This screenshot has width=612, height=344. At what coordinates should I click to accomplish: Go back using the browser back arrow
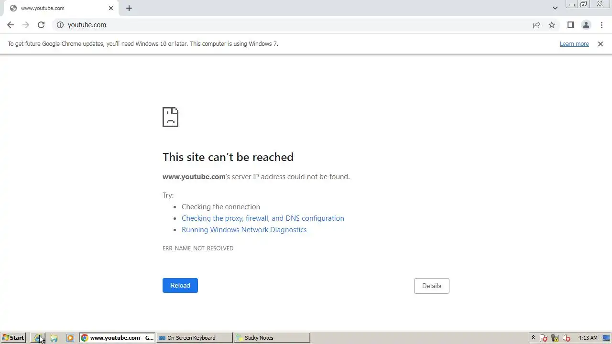click(x=11, y=25)
